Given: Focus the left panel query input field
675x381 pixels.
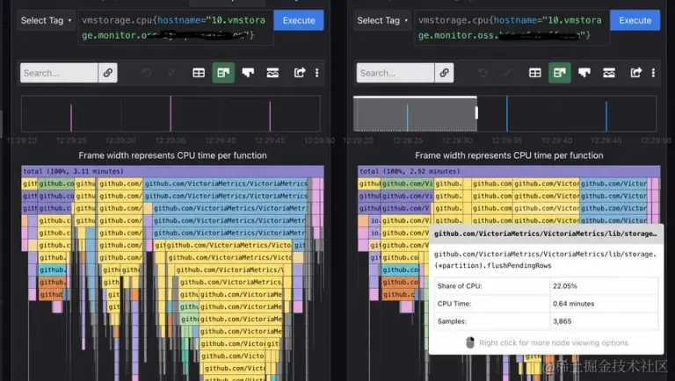Looking at the screenshot, I should 175,27.
